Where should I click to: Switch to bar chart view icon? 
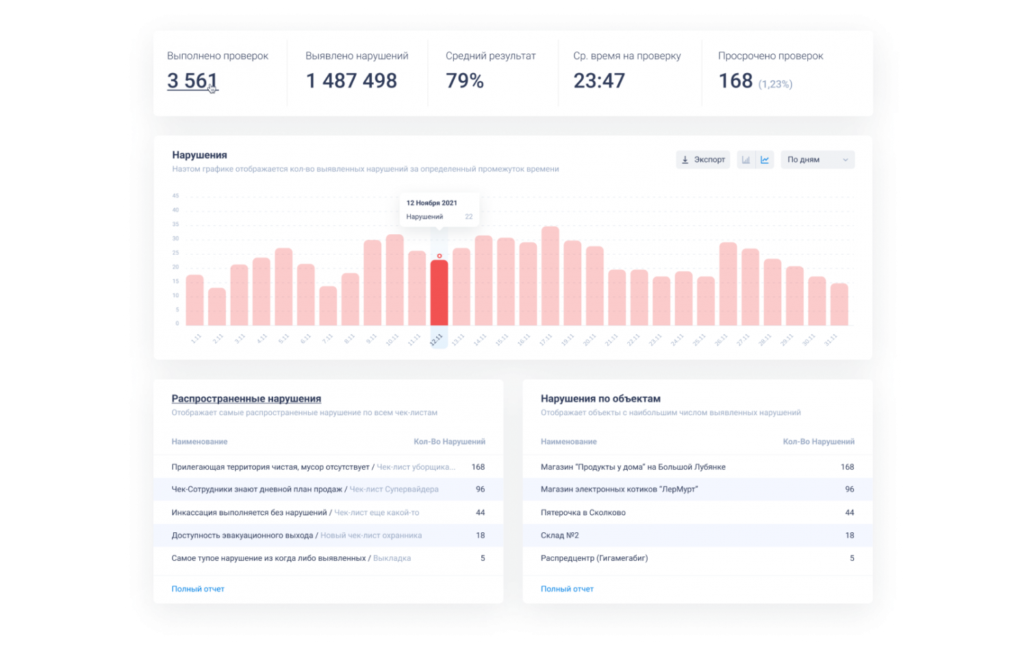(746, 160)
